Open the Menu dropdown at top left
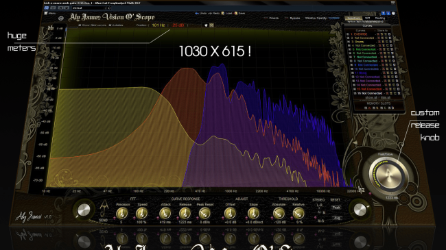 pos(50,13)
